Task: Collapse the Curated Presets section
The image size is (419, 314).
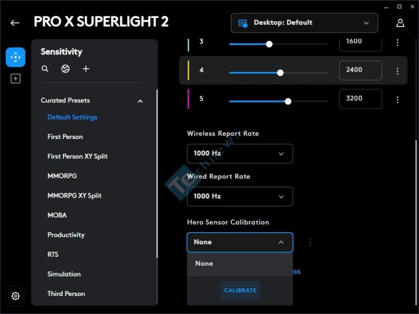Action: pyautogui.click(x=141, y=101)
